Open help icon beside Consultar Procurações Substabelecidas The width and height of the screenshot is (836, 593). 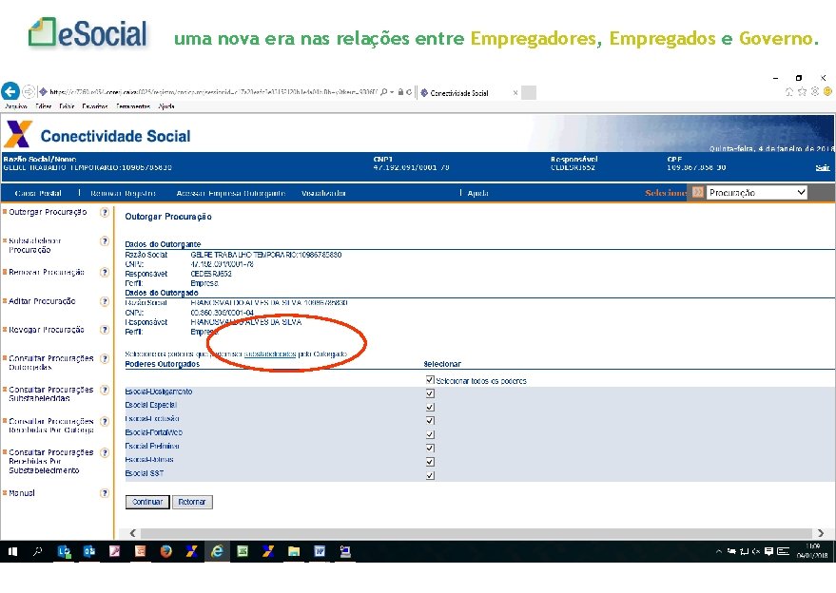[105, 390]
